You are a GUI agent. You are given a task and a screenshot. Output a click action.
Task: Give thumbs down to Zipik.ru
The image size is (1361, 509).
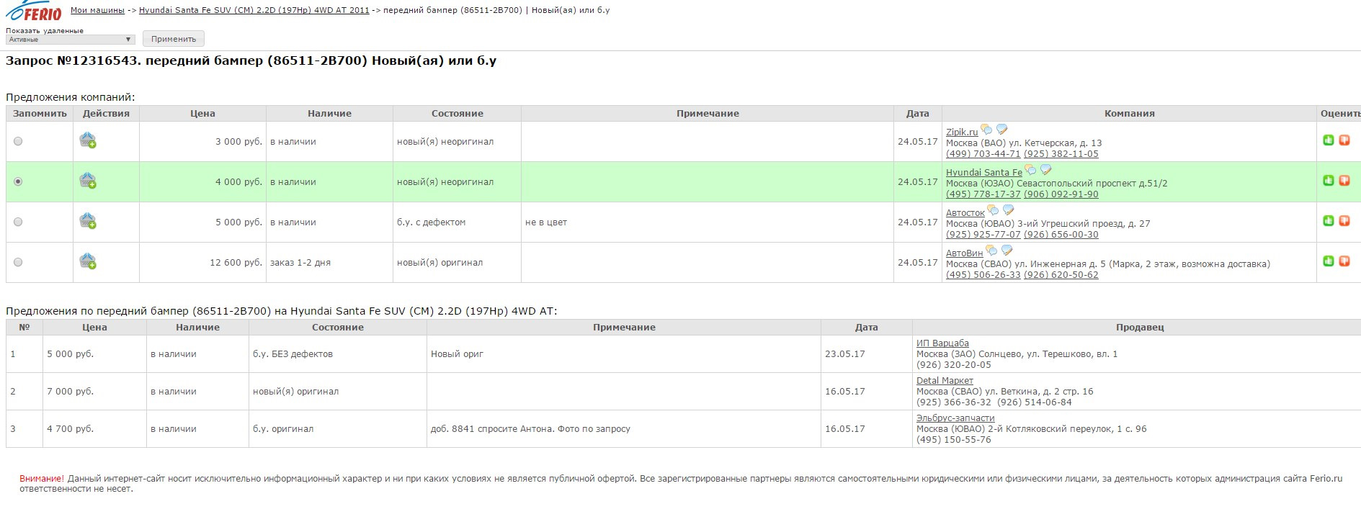(1344, 140)
